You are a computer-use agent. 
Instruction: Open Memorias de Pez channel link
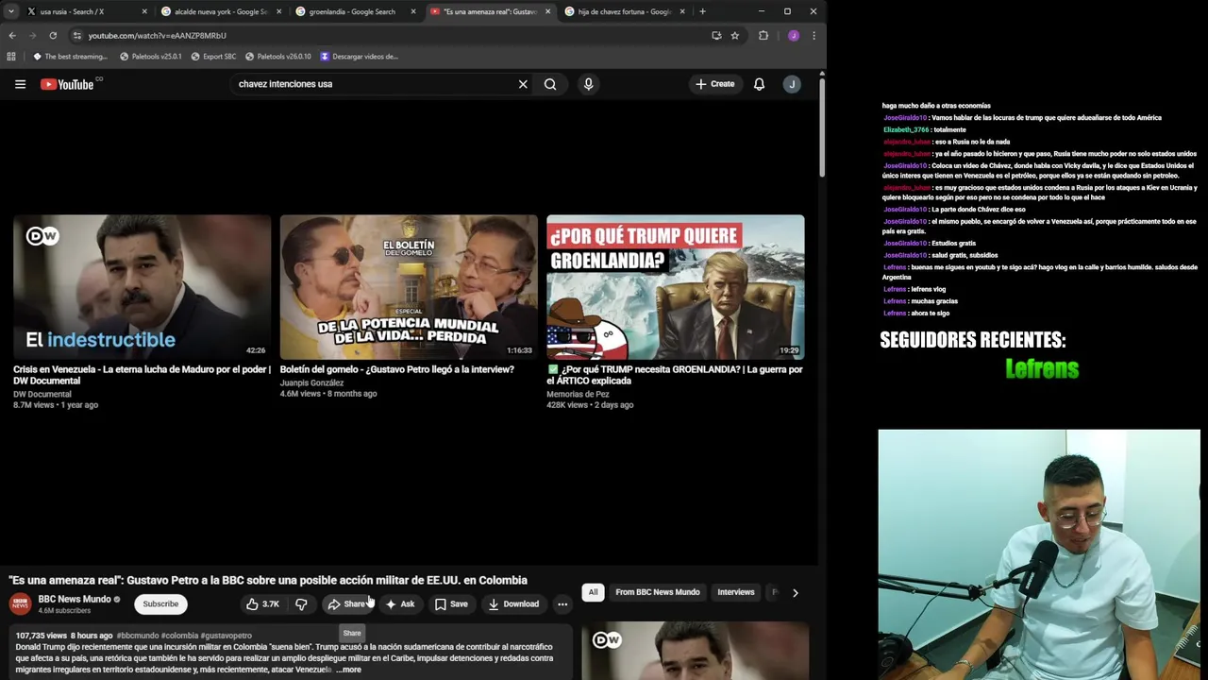point(578,394)
